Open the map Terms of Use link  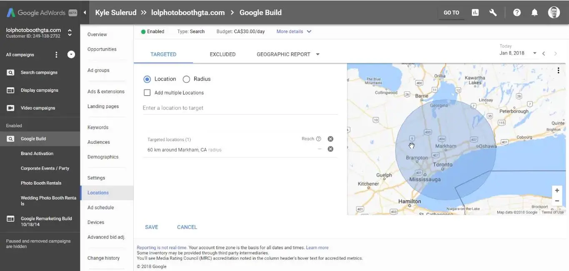coord(553,212)
